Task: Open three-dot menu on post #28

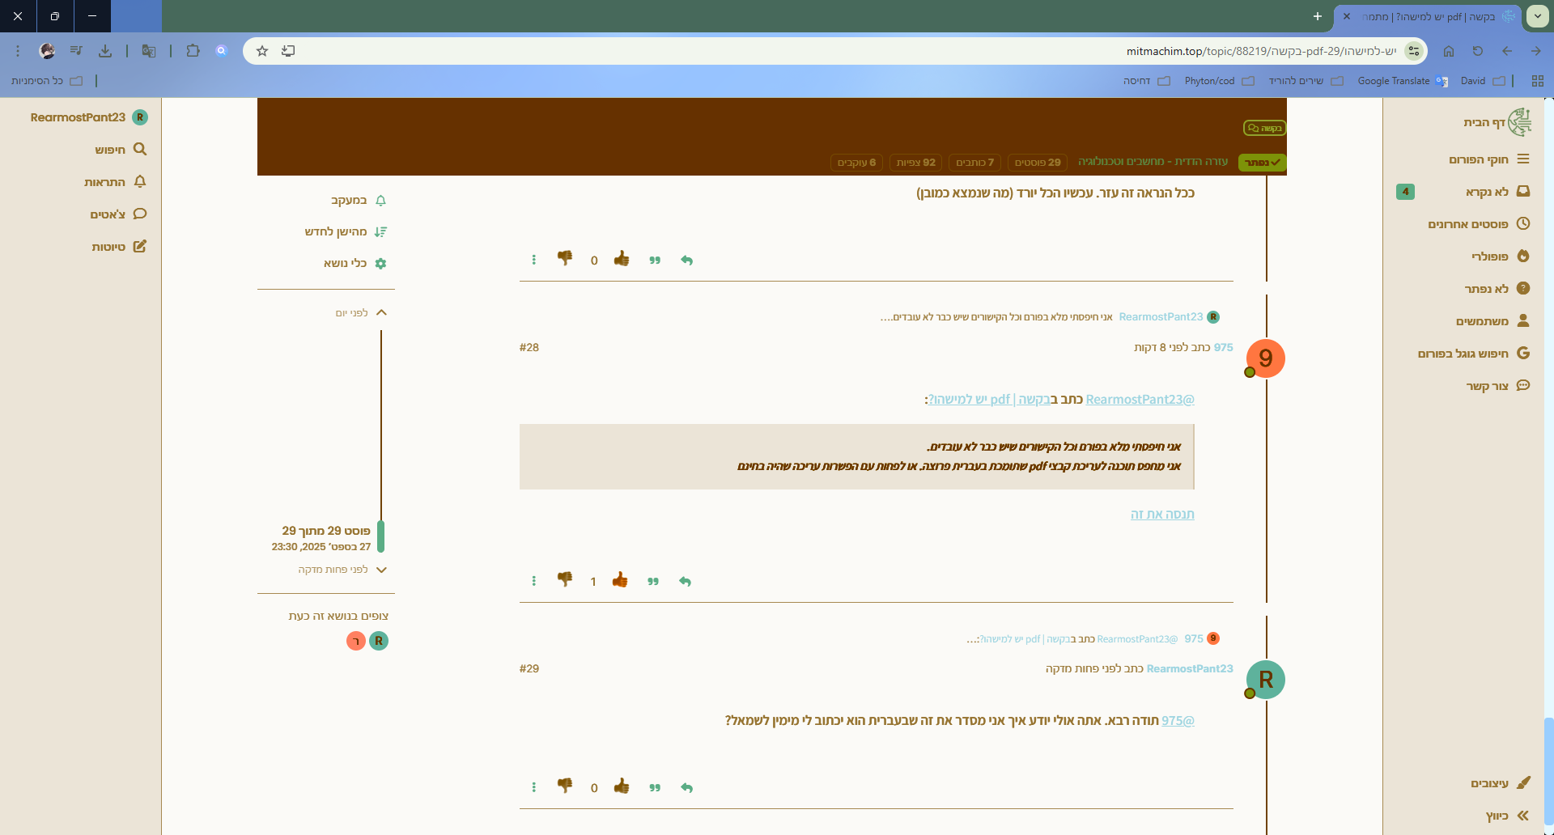Action: pyautogui.click(x=533, y=581)
